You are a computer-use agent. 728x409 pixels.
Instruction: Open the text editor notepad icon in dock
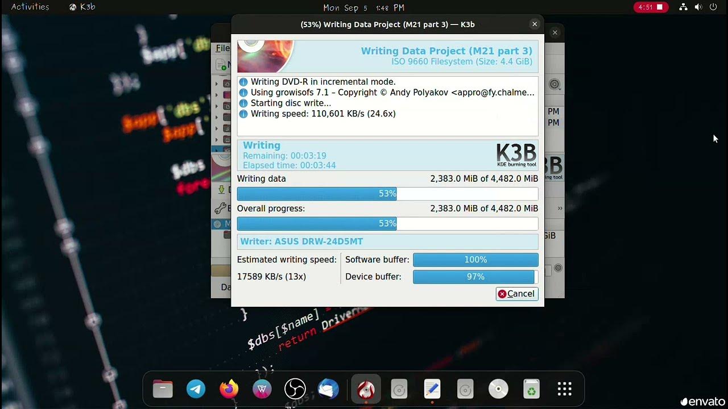click(x=432, y=389)
